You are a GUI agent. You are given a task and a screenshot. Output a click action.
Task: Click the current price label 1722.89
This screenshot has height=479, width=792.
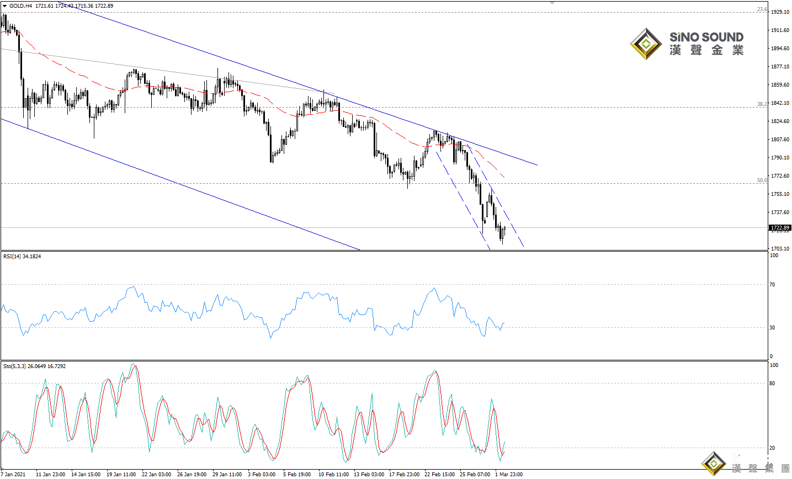[x=779, y=228]
